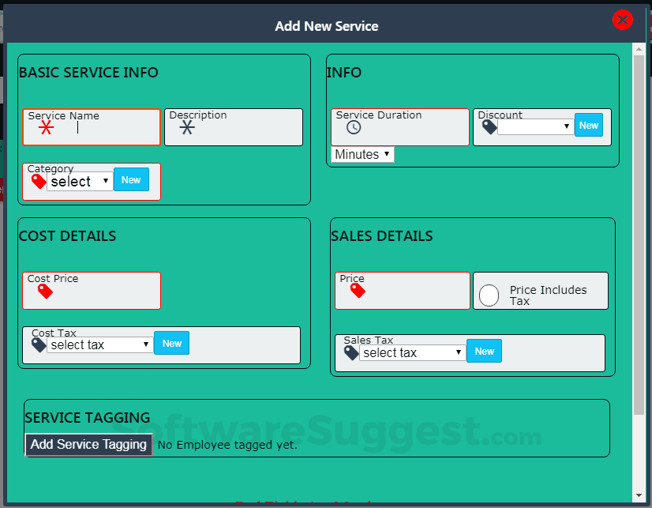The height and width of the screenshot is (508, 652).
Task: Click New button next to Discount
Action: [588, 125]
